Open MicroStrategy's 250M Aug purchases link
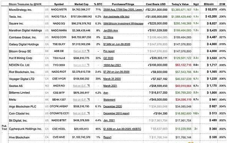 point(123,10)
